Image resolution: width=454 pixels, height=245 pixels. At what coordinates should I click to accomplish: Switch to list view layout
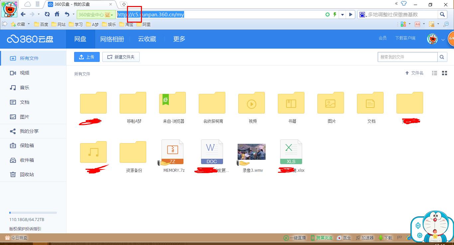point(434,73)
